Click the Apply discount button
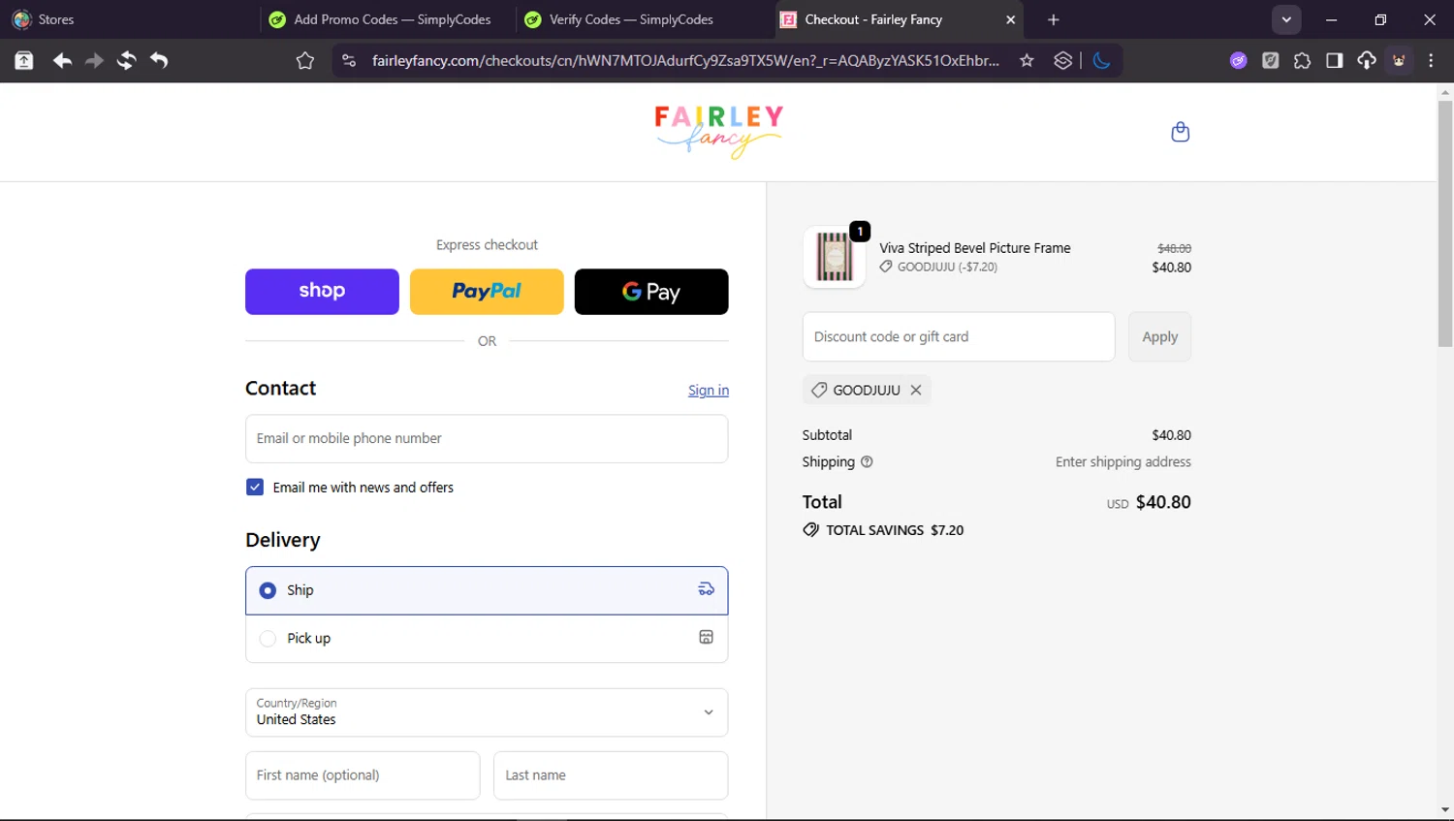 tap(1159, 336)
